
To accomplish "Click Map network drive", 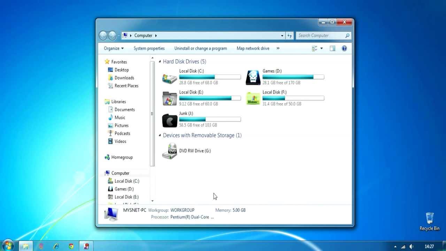I will (253, 48).
